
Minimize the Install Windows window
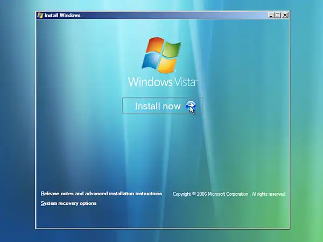click(271, 15)
